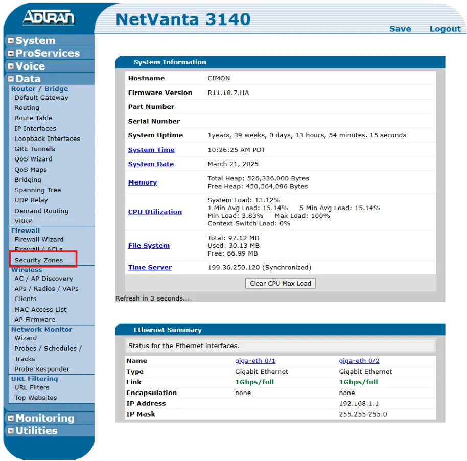Viewport: 467px width, 461px height.
Task: Open the giga-eth 0/1 interface link
Action: pos(255,361)
